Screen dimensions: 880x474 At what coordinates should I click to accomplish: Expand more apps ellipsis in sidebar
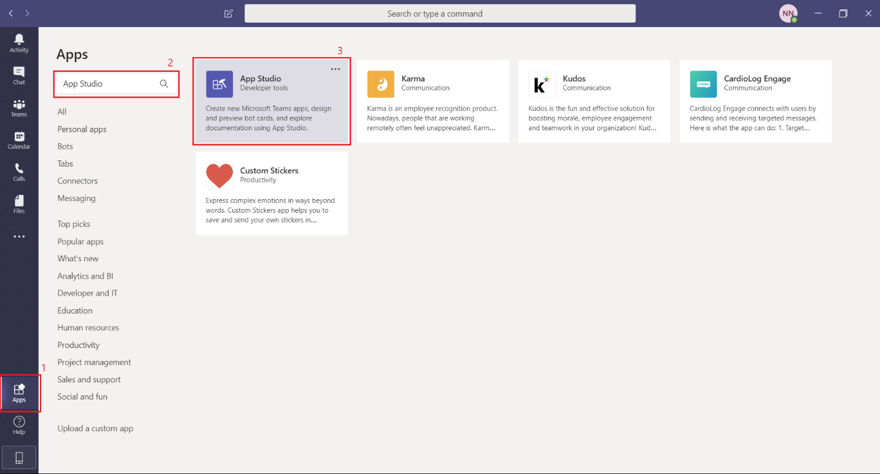point(19,237)
